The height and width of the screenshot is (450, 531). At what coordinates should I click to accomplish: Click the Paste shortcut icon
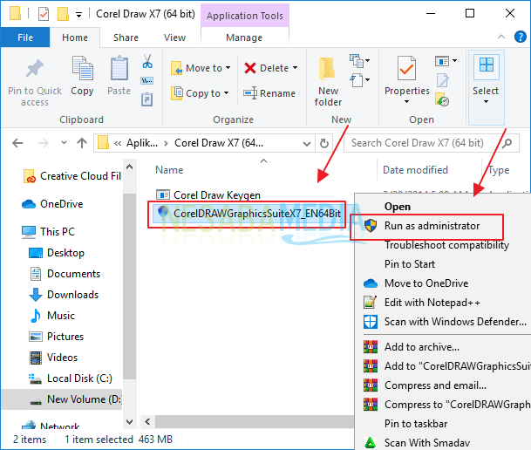pos(147,99)
